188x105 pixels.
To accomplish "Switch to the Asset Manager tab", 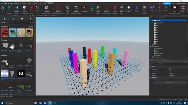I will click(4, 94).
